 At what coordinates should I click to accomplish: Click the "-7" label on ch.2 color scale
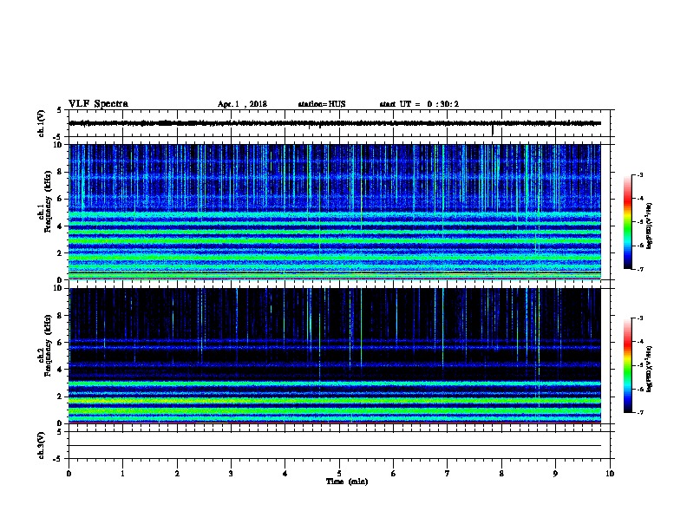(640, 413)
